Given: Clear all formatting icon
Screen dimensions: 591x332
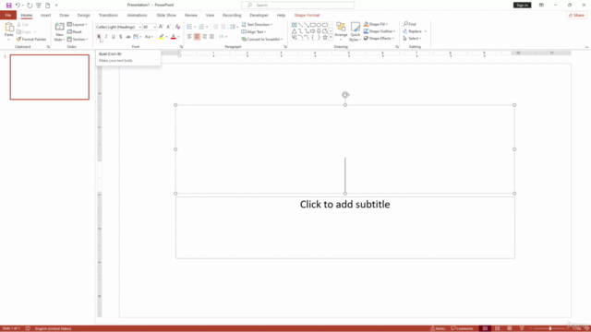Looking at the screenshot, I should coord(177,27).
